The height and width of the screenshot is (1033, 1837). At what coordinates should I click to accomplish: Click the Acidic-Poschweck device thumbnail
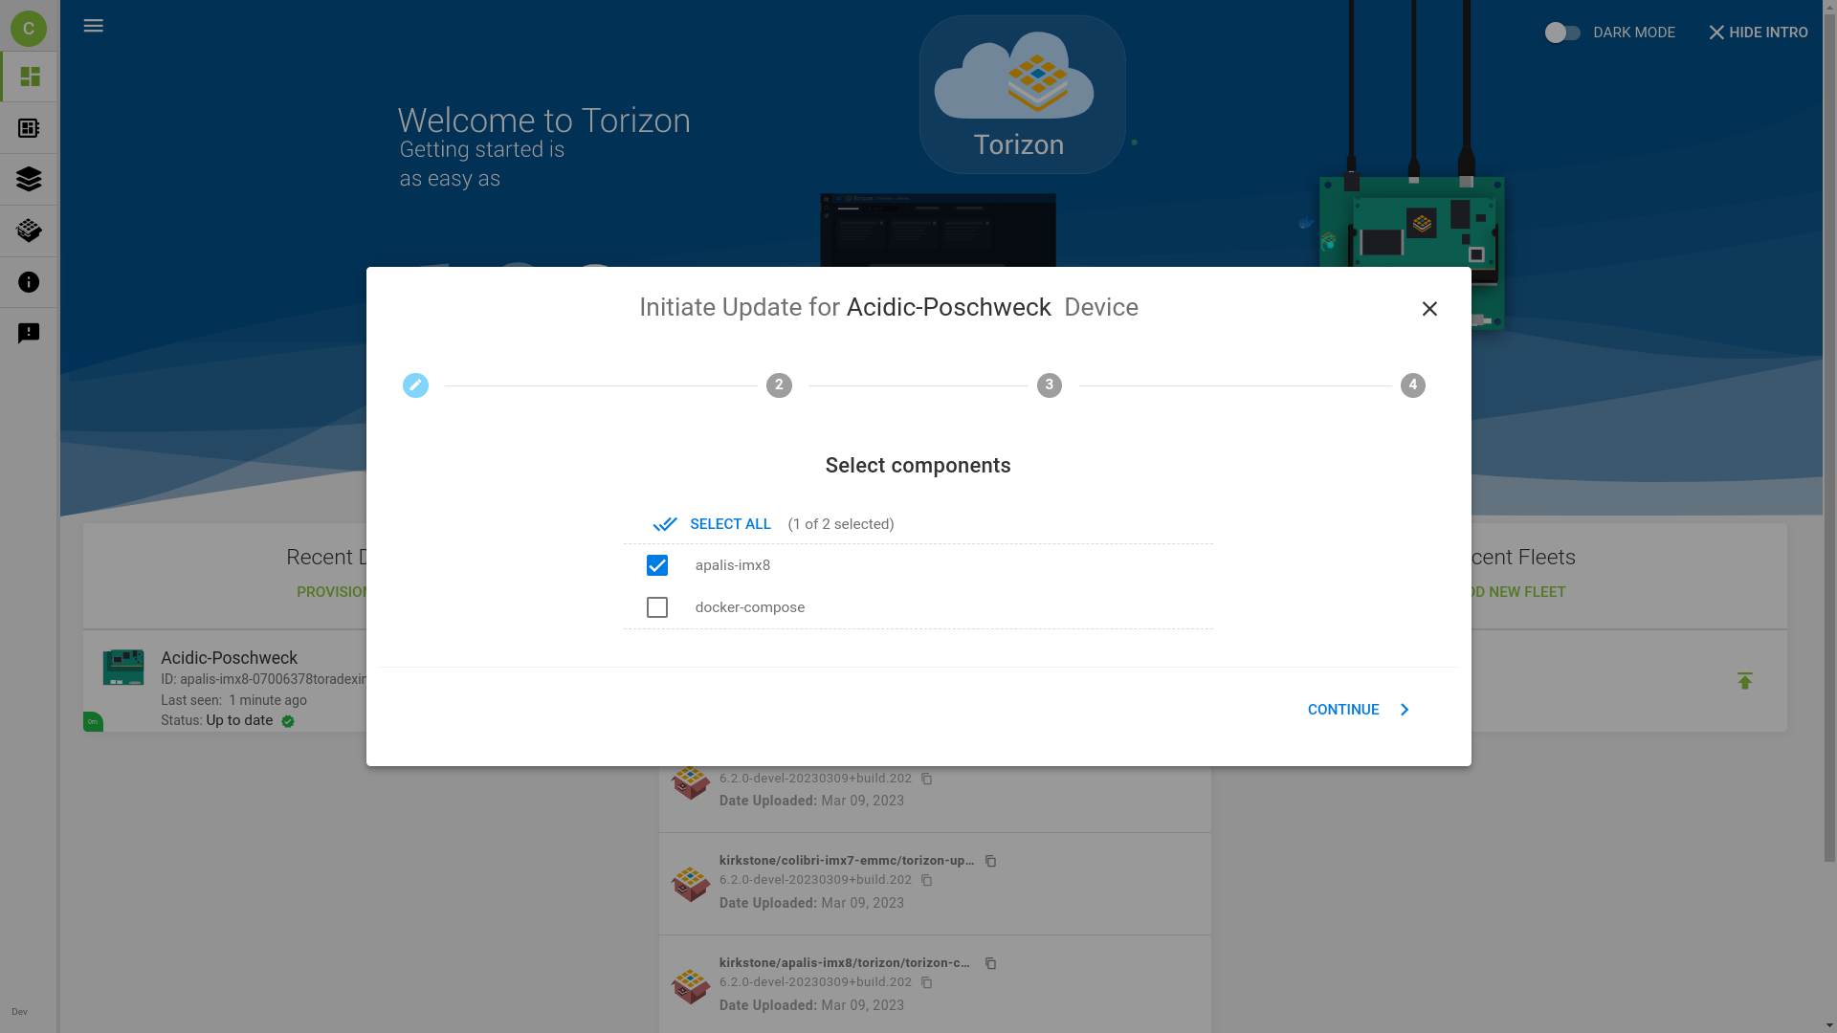pyautogui.click(x=123, y=668)
